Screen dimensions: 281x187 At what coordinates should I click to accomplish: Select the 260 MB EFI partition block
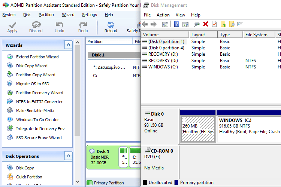coord(198,129)
